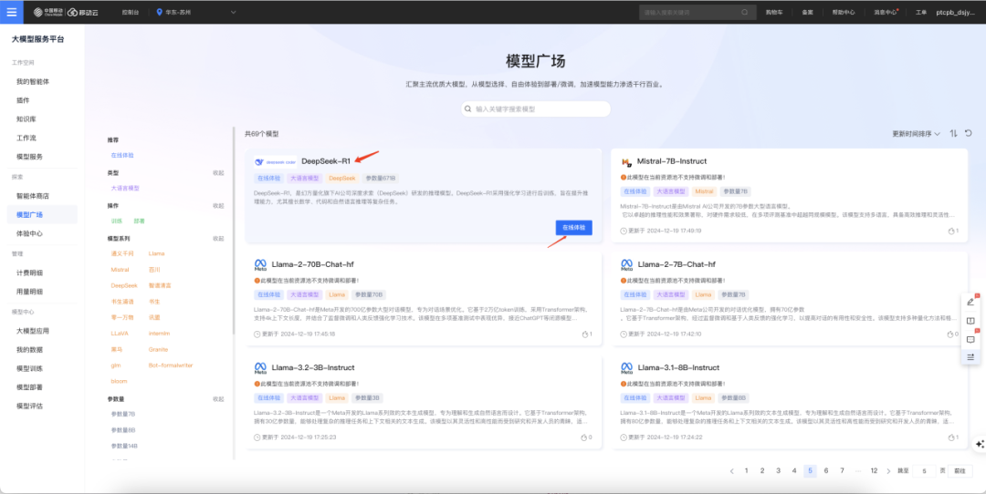The image size is (986, 494).
Task: Open the ptcpb_dsjy account menu
Action: click(955, 12)
